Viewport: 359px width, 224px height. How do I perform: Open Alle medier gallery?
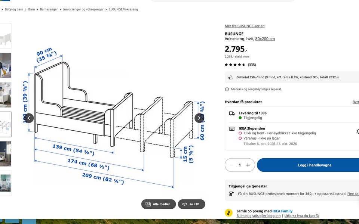(x=159, y=204)
